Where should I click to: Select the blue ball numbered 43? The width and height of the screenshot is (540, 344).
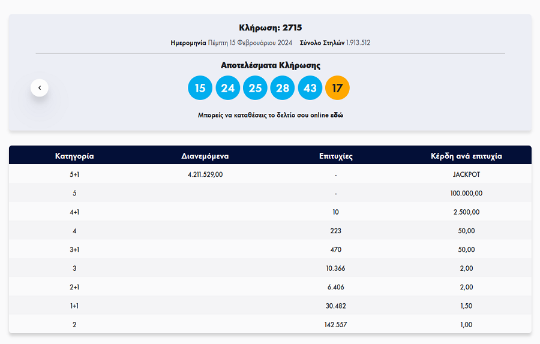pos(310,88)
